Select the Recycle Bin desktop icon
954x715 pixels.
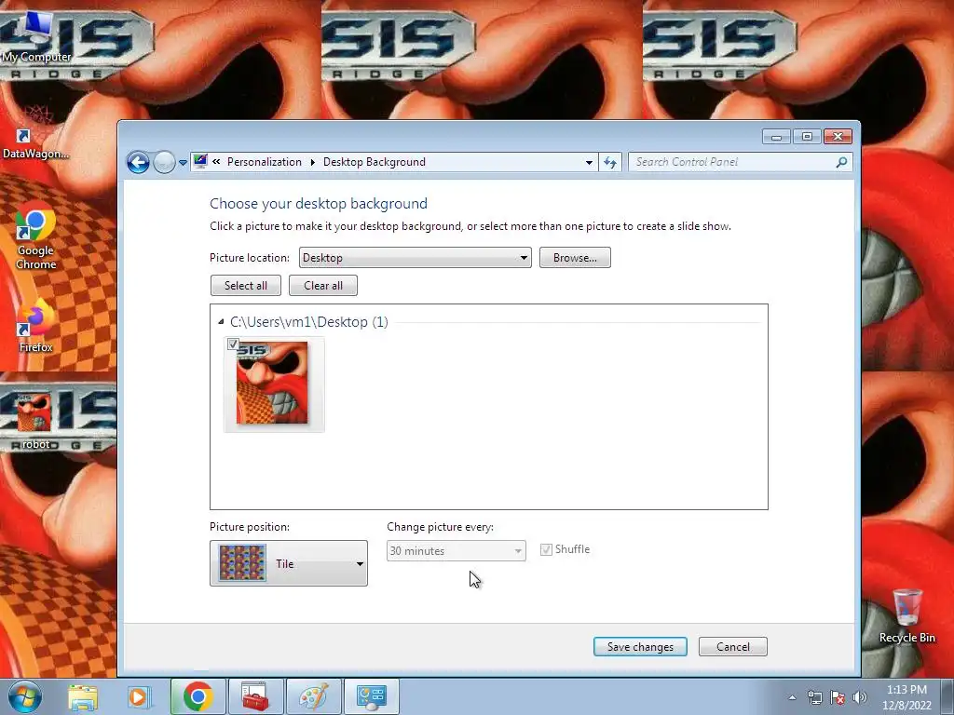tap(906, 615)
